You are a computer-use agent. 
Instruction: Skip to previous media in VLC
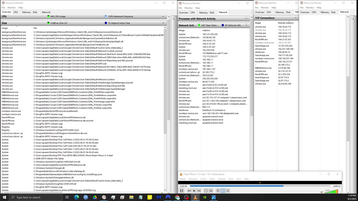point(189,191)
